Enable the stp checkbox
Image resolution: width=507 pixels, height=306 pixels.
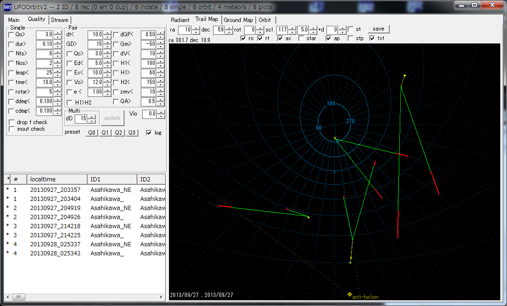tap(350, 38)
